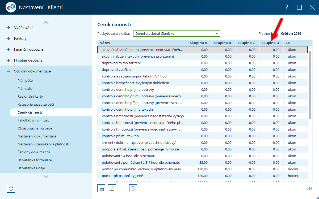Open Nastavení dokumentace
Screen dimensions: 319x199
point(37,136)
